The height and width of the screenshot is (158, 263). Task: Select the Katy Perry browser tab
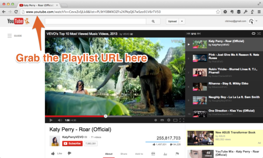(38, 5)
